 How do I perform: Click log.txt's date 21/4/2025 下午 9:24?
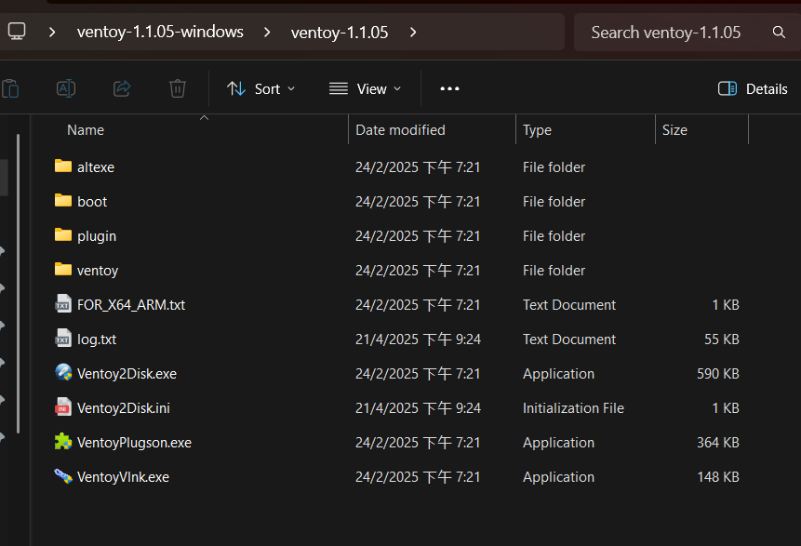pyautogui.click(x=418, y=340)
